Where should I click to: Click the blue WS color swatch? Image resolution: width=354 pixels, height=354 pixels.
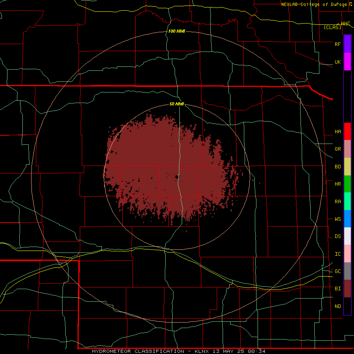(x=347, y=219)
